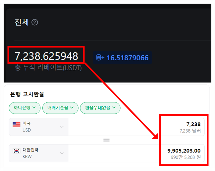Screen dimensions: 215x171
Task: Open the help icon next to 전체
Action: (x=35, y=22)
